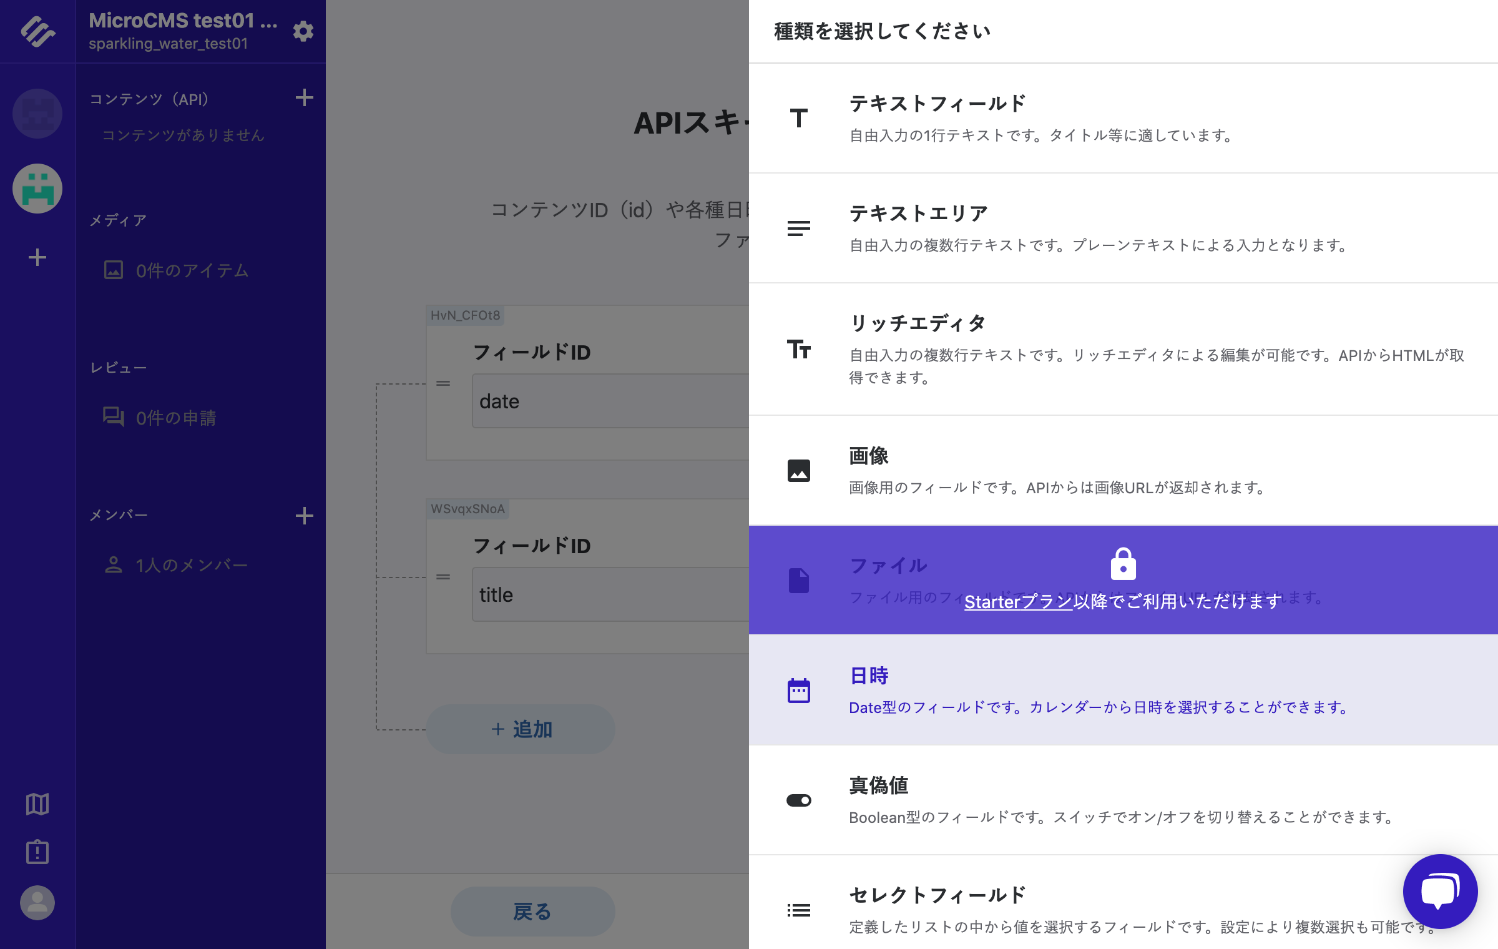Select the 画像 image field icon
The width and height of the screenshot is (1498, 949).
(799, 471)
